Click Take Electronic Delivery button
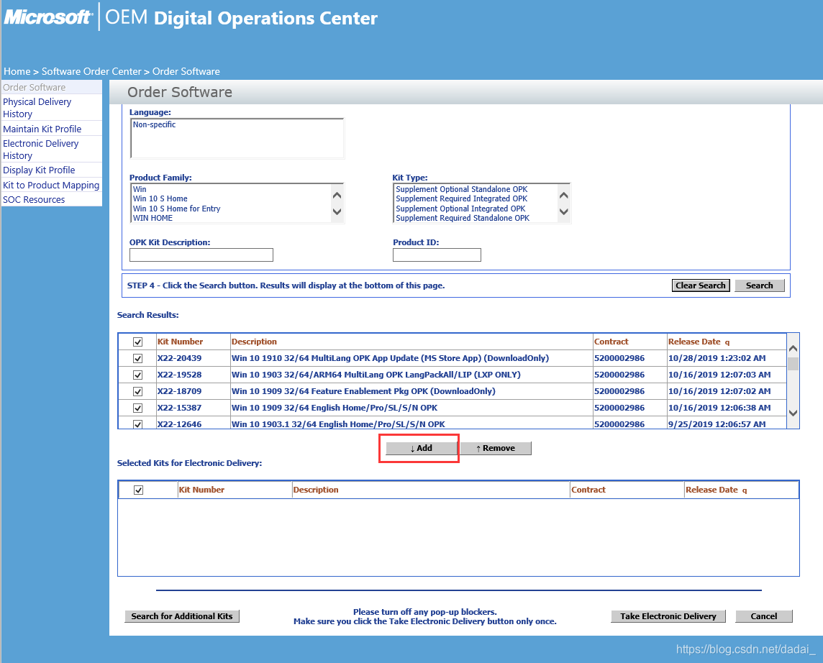The image size is (823, 663). pyautogui.click(x=668, y=616)
